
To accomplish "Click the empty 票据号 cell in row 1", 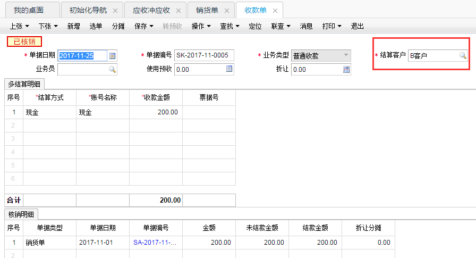I will [209, 112].
